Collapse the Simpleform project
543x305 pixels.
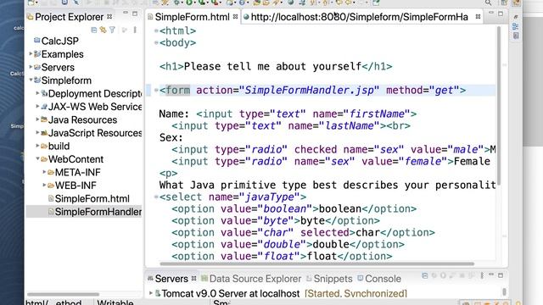click(x=31, y=80)
